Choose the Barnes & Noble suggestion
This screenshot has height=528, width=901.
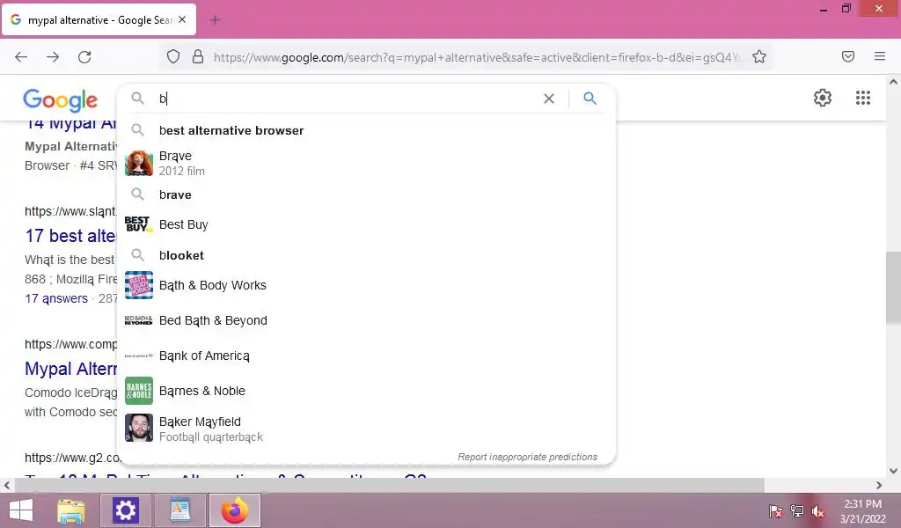(x=366, y=391)
